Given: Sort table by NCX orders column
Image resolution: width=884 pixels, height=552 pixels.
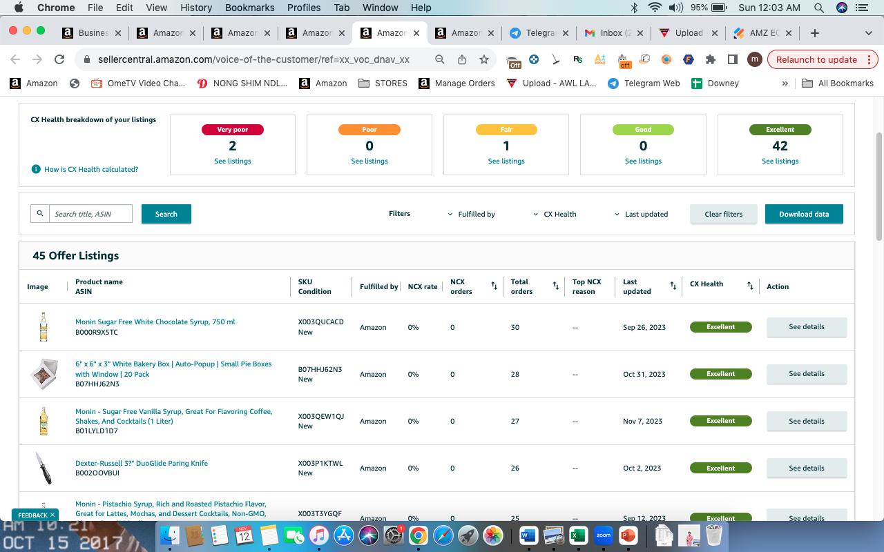Looking at the screenshot, I should click(494, 286).
